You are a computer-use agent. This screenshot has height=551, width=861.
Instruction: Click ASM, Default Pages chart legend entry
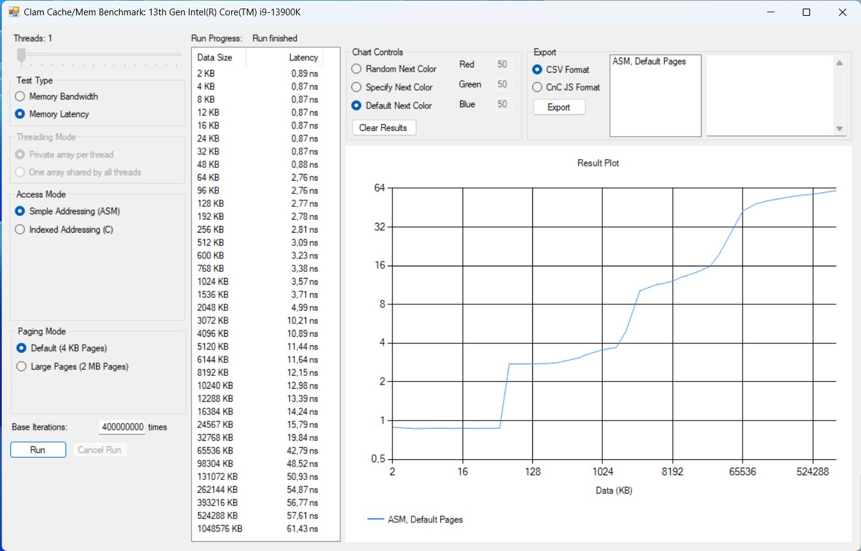(x=415, y=519)
